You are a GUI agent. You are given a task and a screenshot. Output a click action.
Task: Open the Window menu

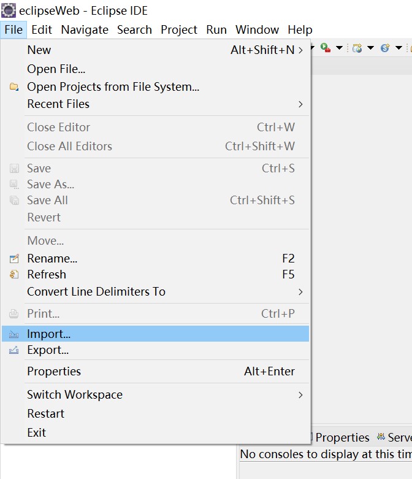257,29
